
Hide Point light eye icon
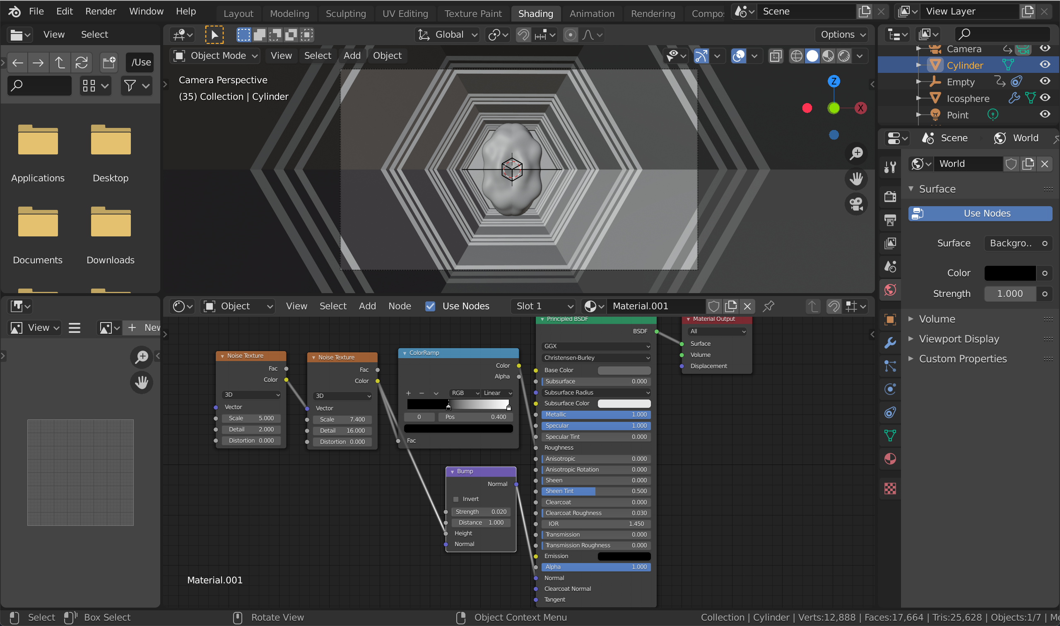click(1044, 114)
